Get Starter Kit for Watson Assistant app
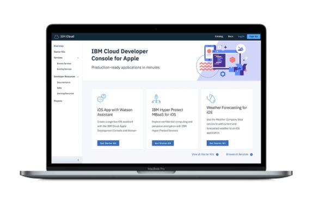 [x=108, y=143]
